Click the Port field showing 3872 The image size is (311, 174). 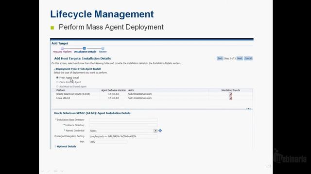click(108, 142)
